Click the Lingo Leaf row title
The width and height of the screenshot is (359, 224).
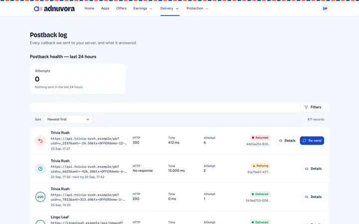pyautogui.click(x=60, y=217)
